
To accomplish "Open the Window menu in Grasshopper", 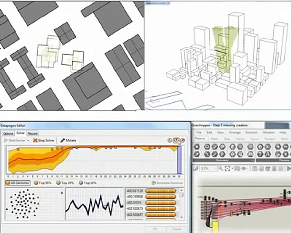I will click(269, 132).
